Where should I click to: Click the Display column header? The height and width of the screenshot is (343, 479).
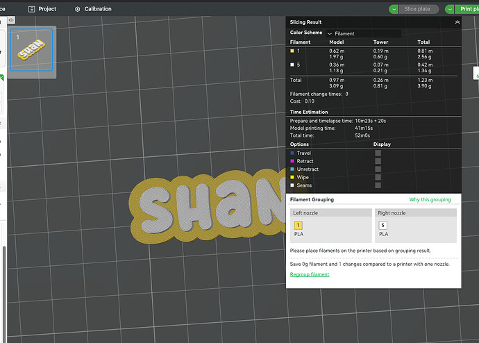click(382, 144)
